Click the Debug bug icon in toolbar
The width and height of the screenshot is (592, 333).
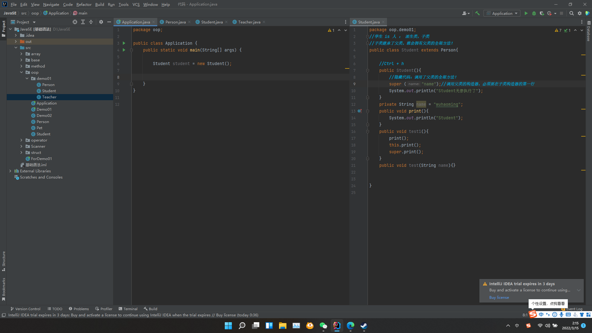pyautogui.click(x=534, y=13)
